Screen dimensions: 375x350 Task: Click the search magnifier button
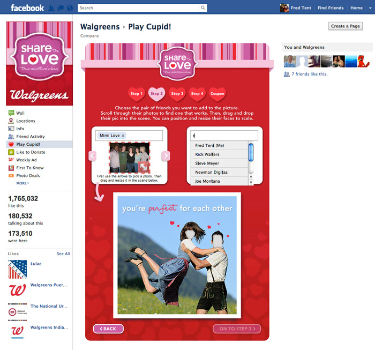(203, 8)
